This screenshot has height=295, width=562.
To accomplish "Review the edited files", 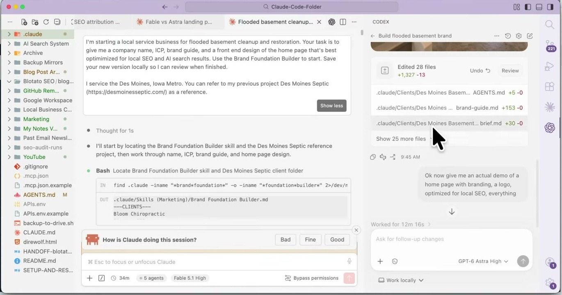I will tap(510, 71).
